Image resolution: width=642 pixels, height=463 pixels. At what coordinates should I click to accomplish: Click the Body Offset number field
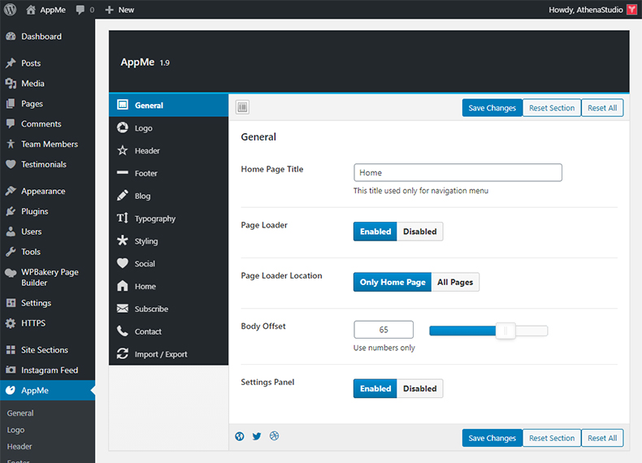pos(384,330)
